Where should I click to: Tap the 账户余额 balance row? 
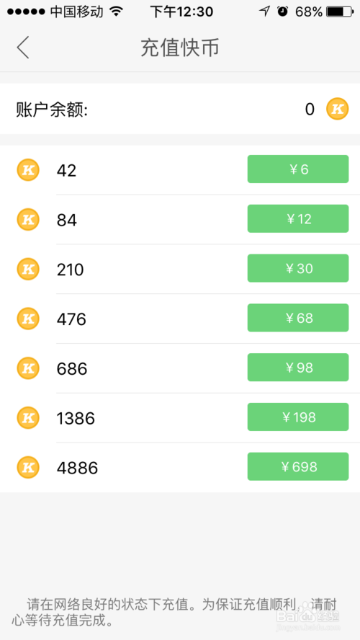pos(180,109)
